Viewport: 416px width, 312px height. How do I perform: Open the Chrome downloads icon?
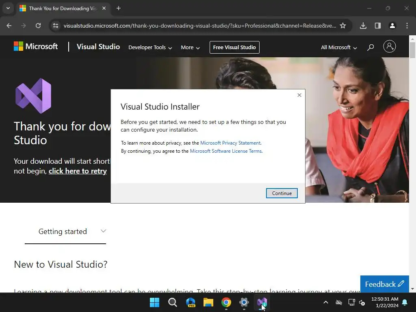[x=363, y=26]
